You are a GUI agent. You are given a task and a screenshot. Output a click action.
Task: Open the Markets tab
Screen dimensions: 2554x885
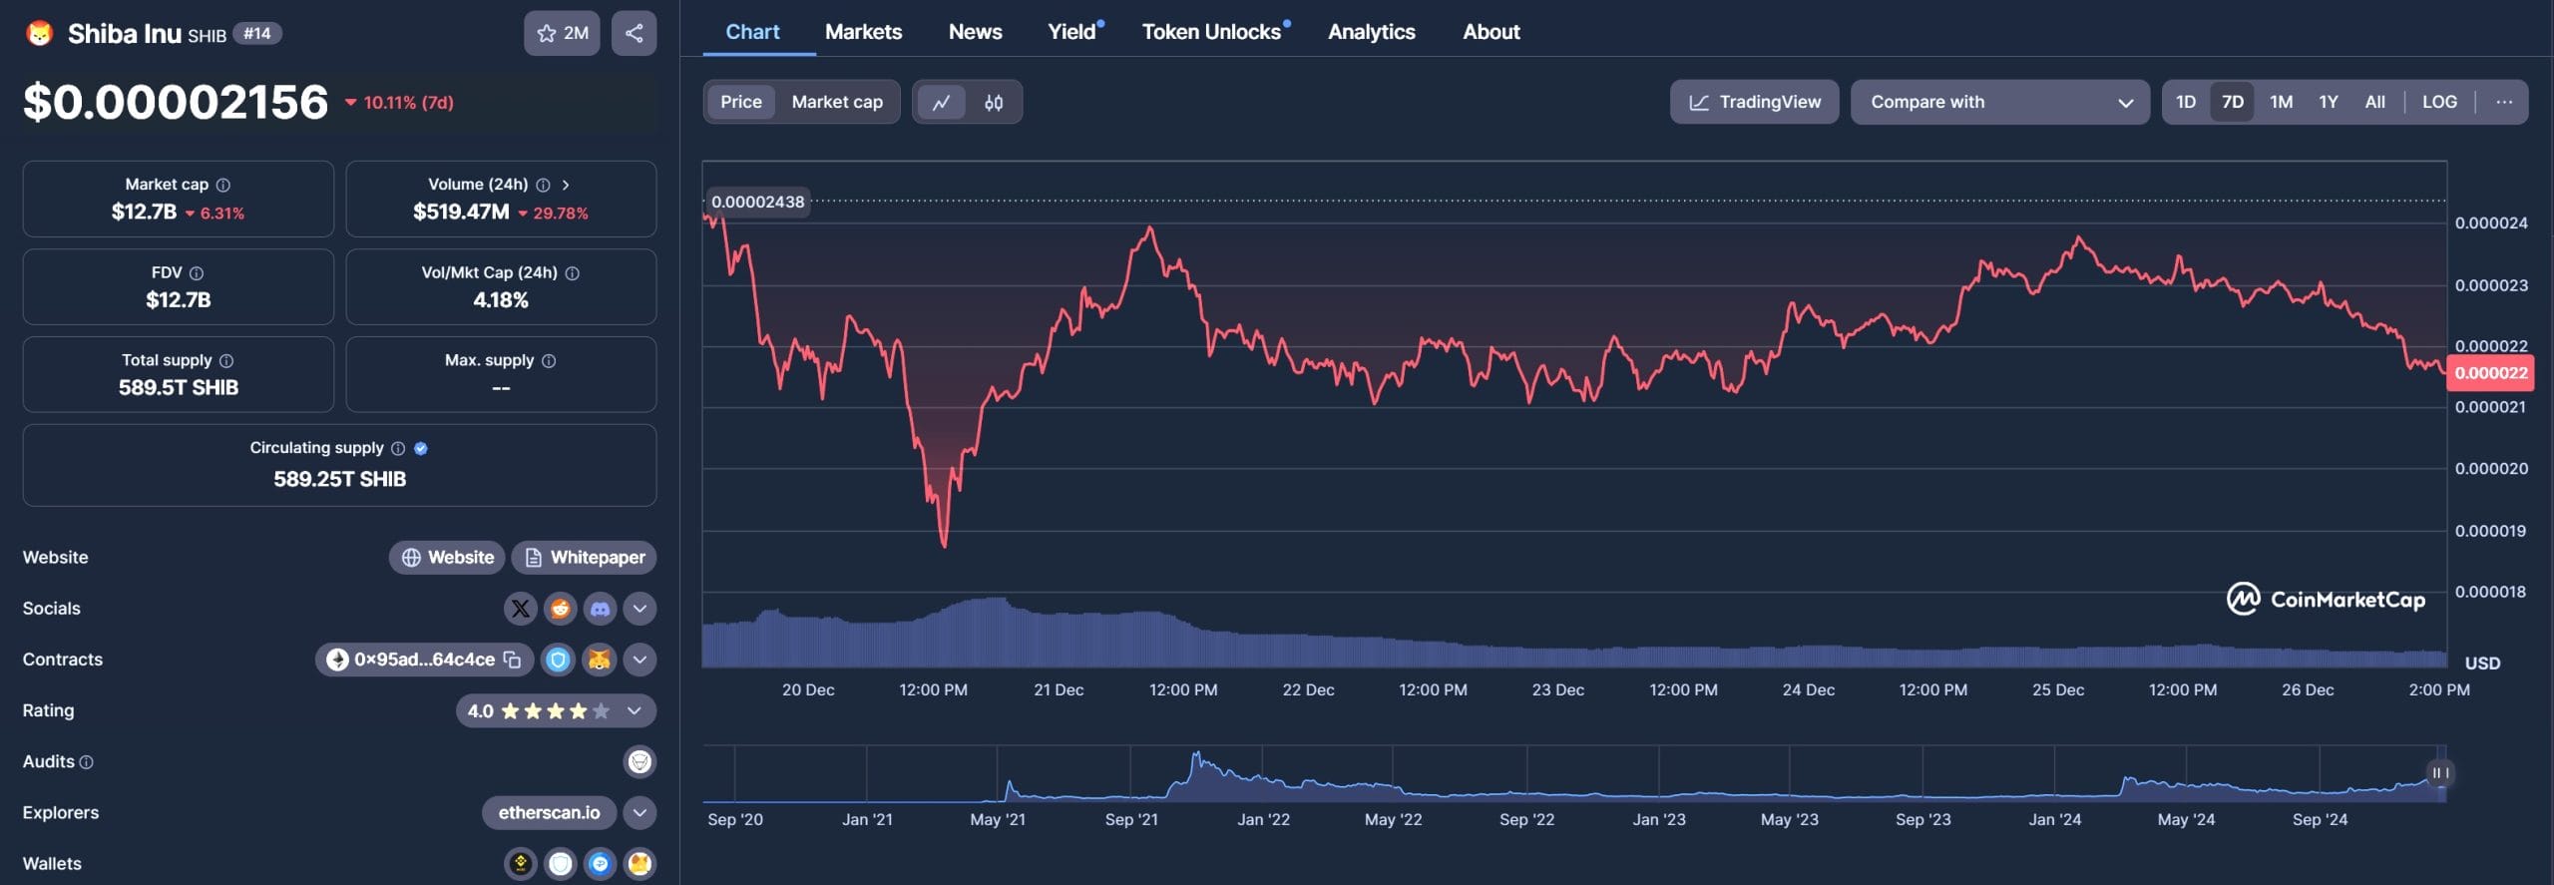(x=863, y=32)
